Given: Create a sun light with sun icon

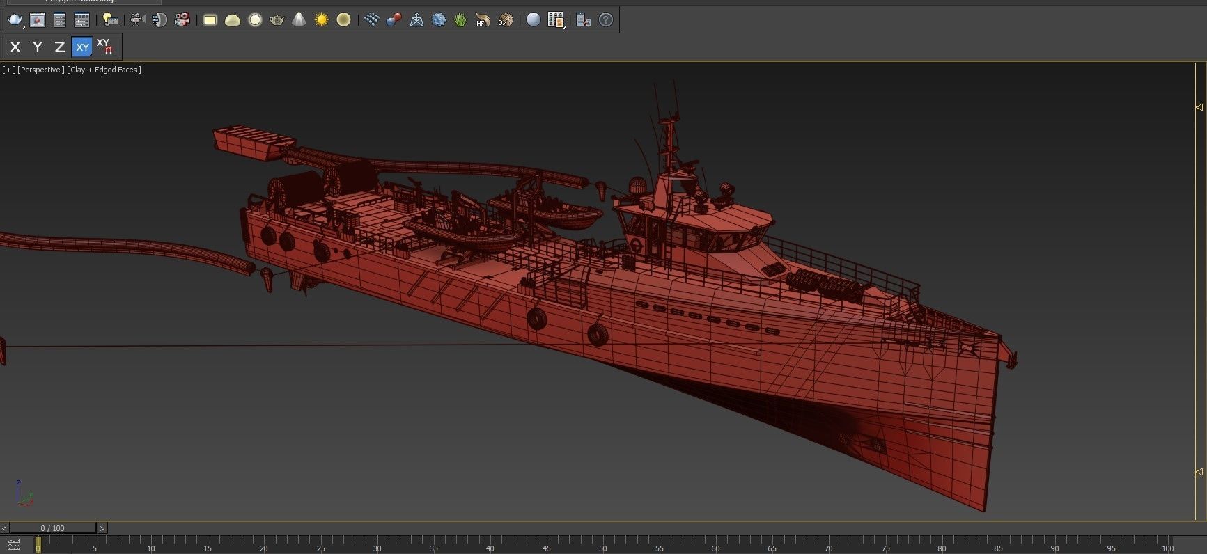Looking at the screenshot, I should pos(322,20).
